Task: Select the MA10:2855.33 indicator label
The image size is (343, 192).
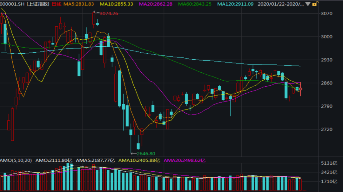Action: [x=116, y=4]
